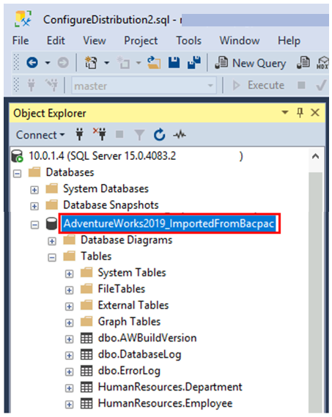
Task: Click the New Query button
Action: click(x=251, y=63)
